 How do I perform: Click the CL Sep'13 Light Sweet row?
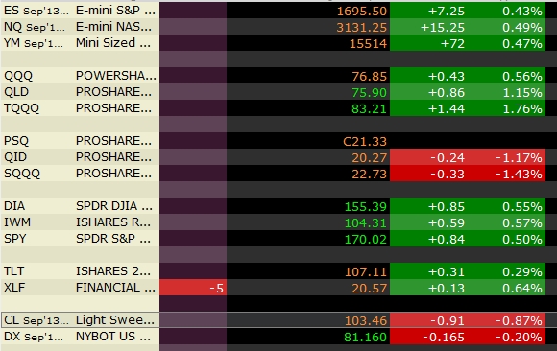pyautogui.click(x=278, y=320)
